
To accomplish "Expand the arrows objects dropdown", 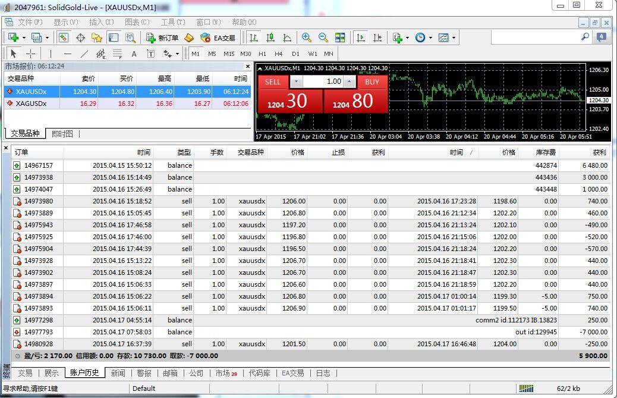I will [x=178, y=54].
